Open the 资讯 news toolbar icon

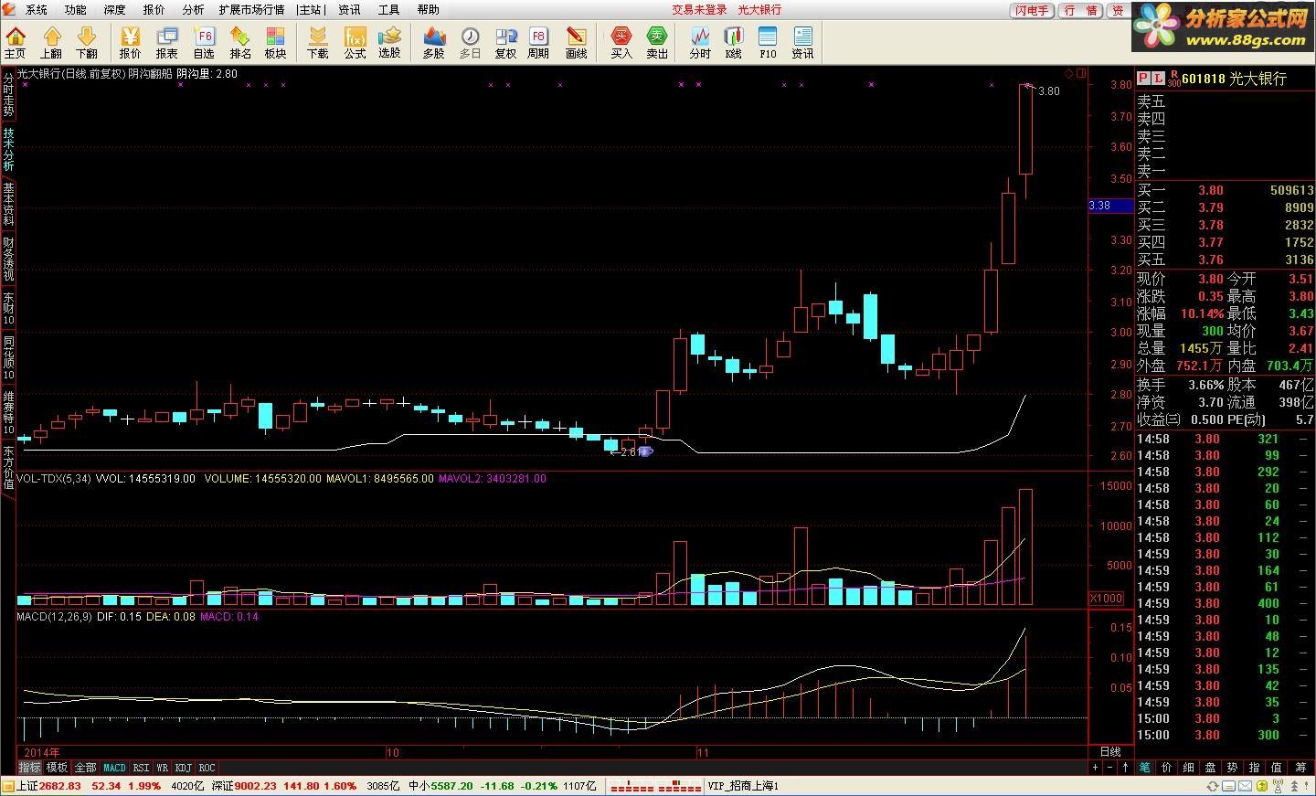click(x=802, y=42)
